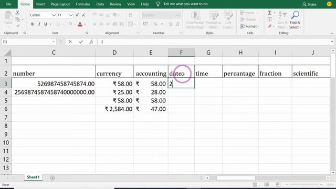Open the Underline style dropdown arrow
Image resolution: width=336 pixels, height=189 pixels.
(50, 24)
